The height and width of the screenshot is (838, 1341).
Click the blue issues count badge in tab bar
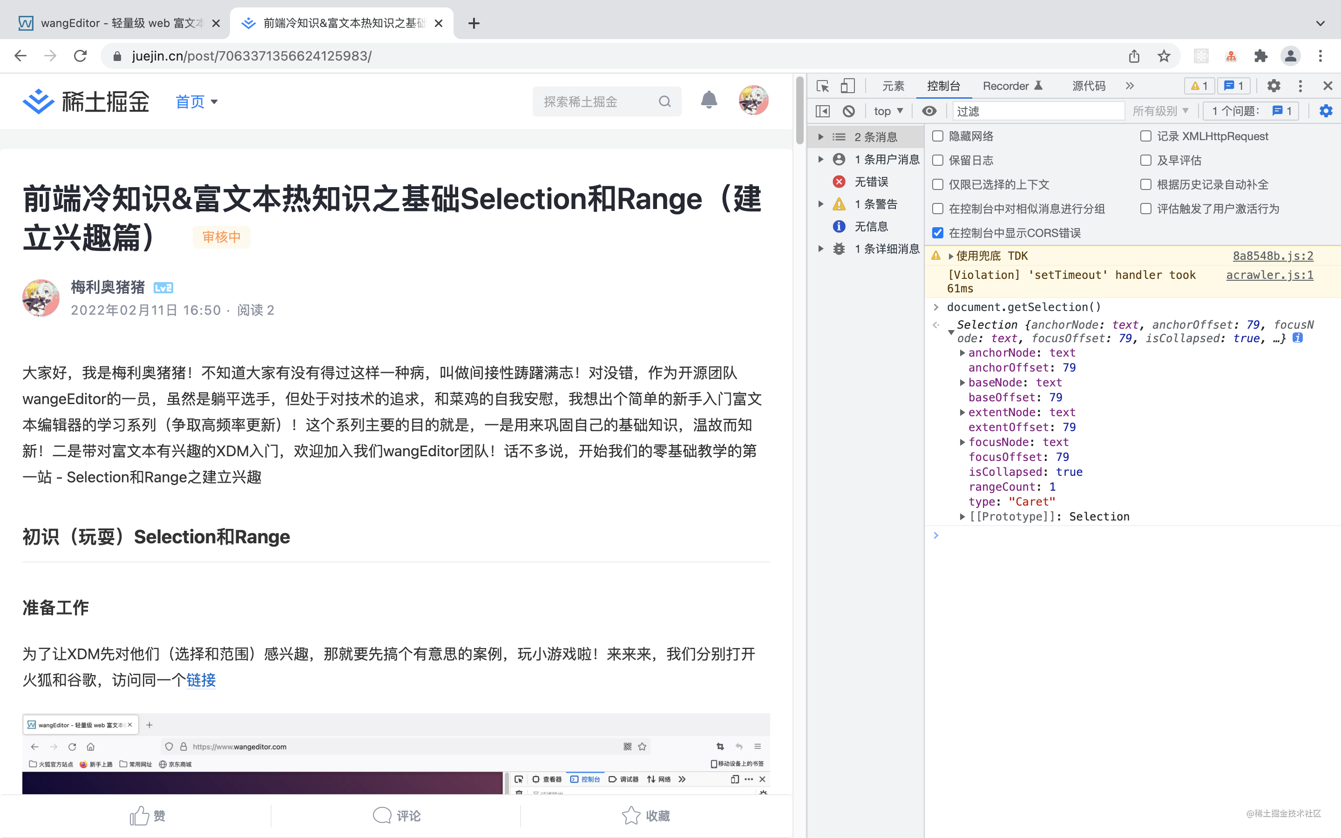[1233, 86]
